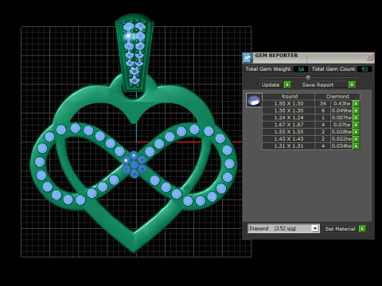Click the pendant bail at the top
Image resolution: width=382 pixels, height=286 pixels.
(134, 53)
